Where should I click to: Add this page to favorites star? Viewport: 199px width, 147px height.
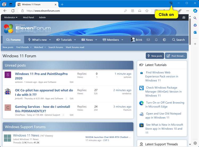point(147,11)
